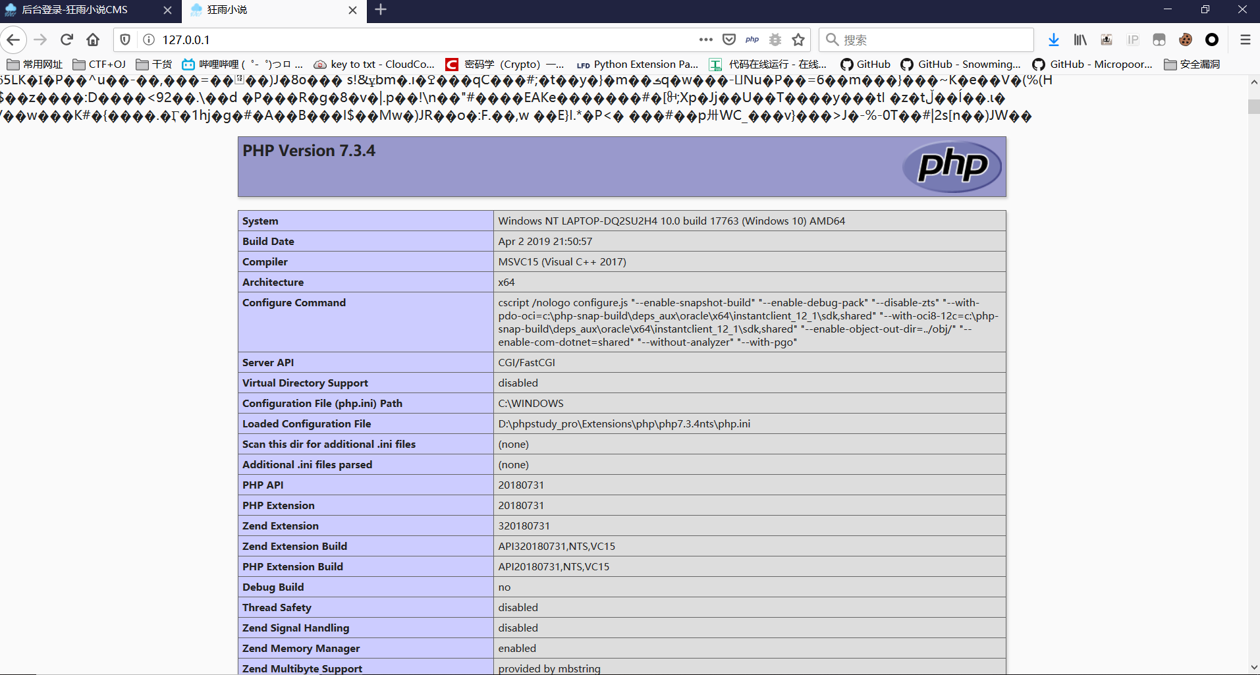Open tracking protection shield panel

[125, 40]
